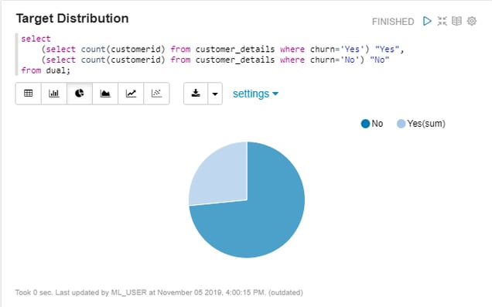Select the line chart visualization
Screen dimensions: 492x307
pyautogui.click(x=131, y=94)
